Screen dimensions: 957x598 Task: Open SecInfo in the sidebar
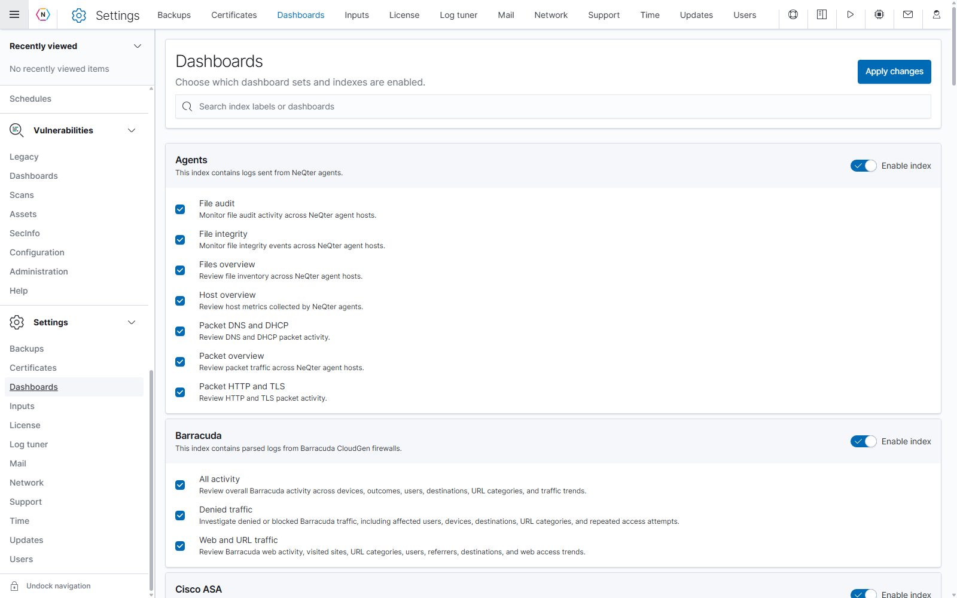(25, 233)
